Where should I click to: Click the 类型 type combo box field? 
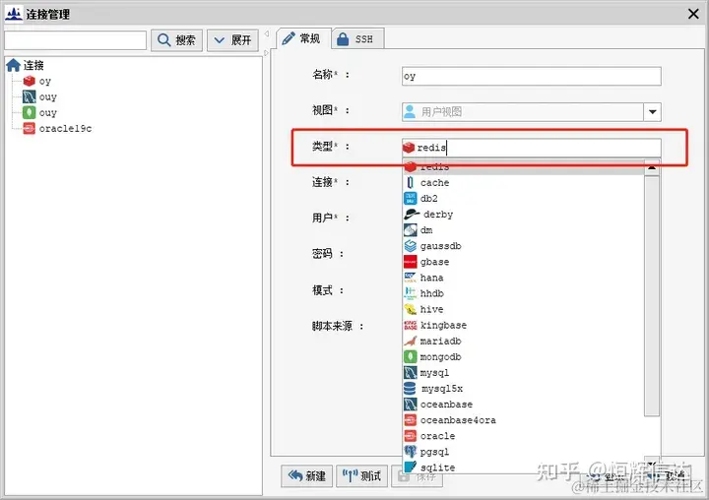pos(532,148)
